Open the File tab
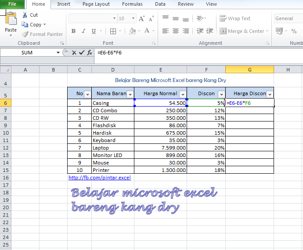Viewport: 303px width, 250px height. tap(12, 4)
